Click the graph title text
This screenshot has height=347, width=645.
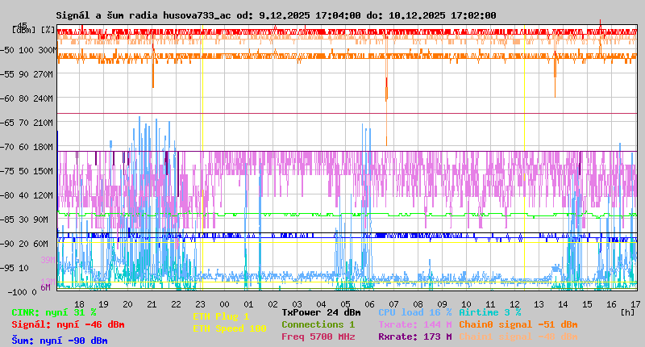(276, 15)
